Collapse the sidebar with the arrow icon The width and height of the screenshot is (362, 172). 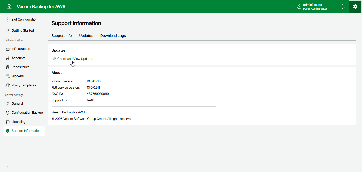click(x=8, y=166)
